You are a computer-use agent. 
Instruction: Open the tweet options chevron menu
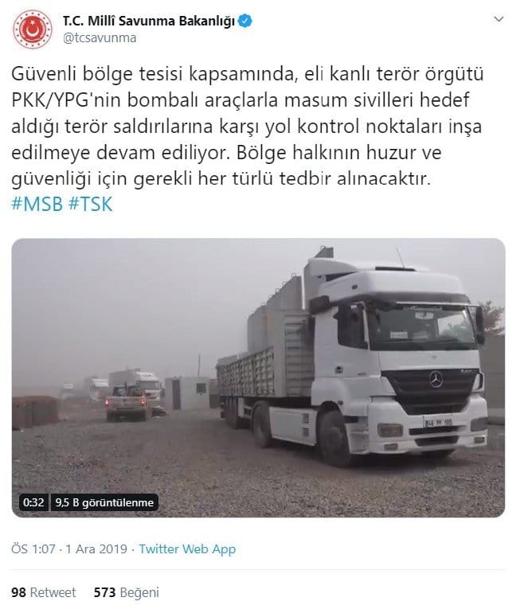point(498,19)
